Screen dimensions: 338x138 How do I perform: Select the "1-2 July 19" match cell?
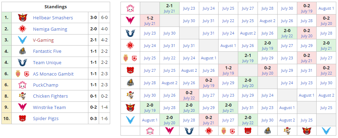[x=228, y=70]
